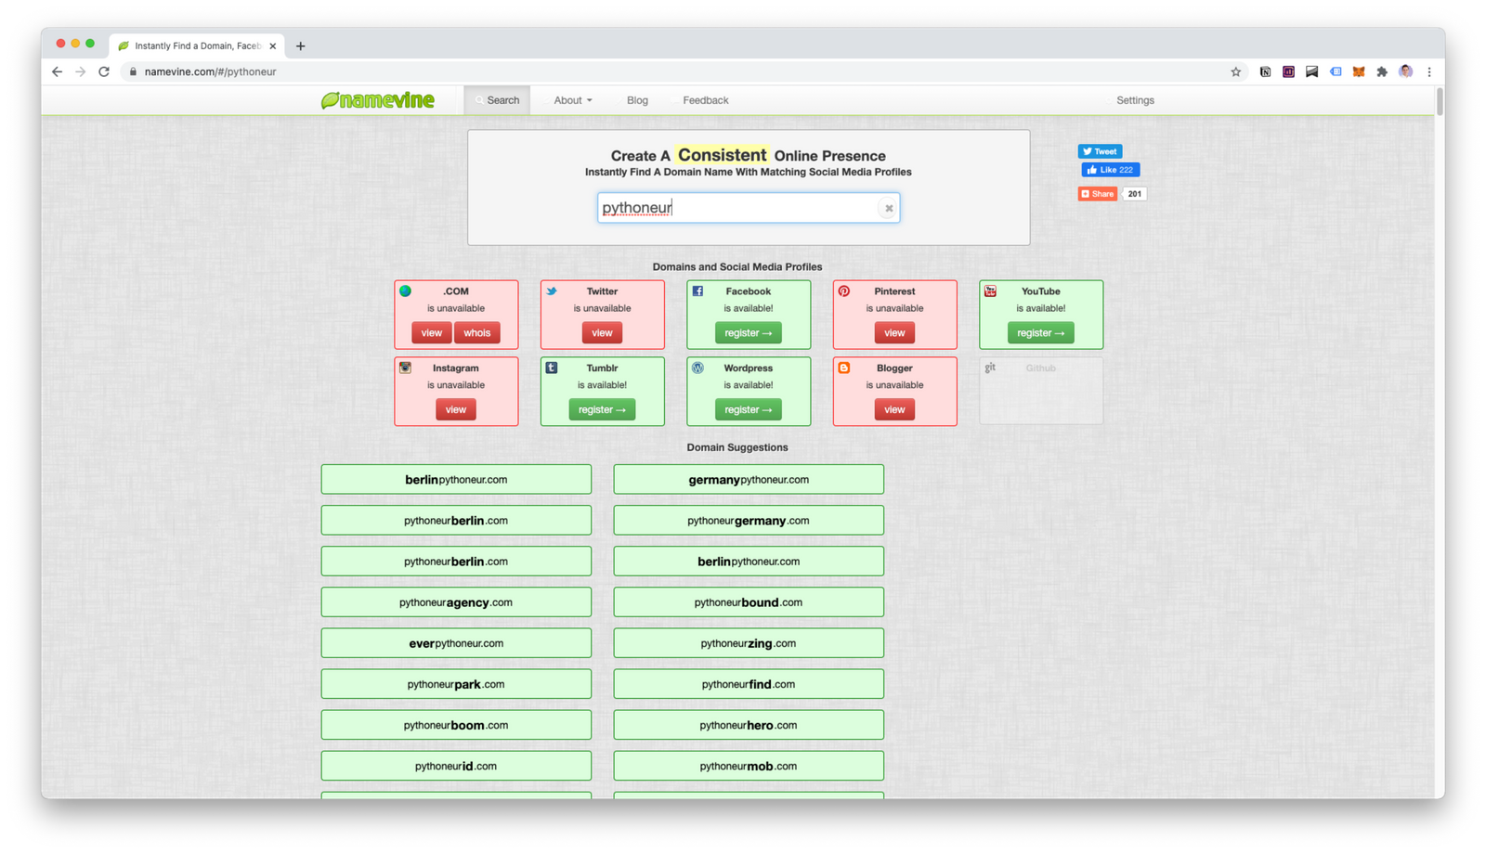Open Chrome profile avatar

(1405, 71)
